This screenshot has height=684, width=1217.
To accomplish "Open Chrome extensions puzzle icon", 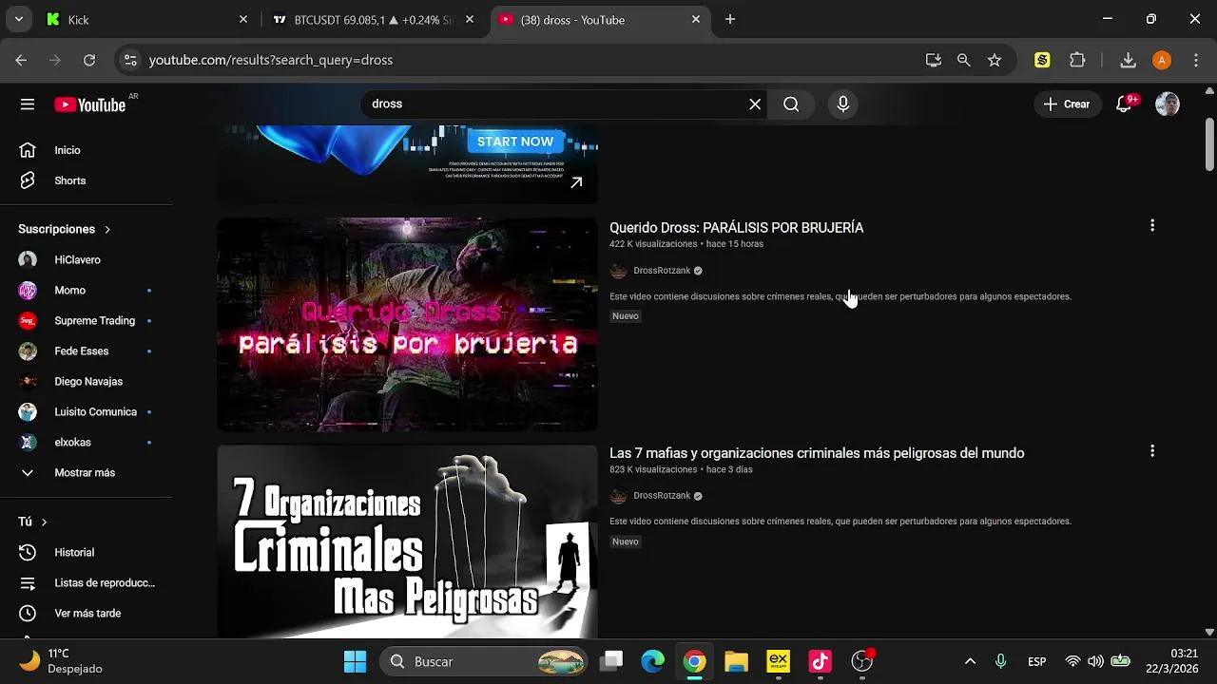I will coord(1077,60).
